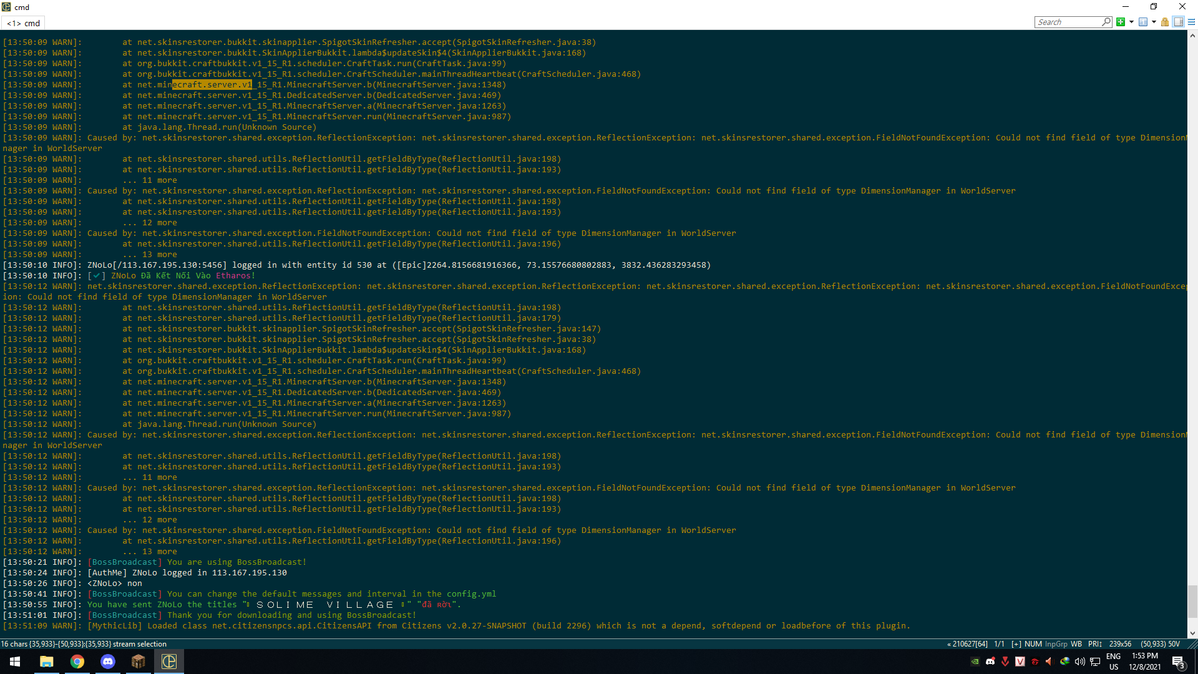Open the new console dropdown arrow
Screen dimensions: 1198x674
click(x=1131, y=22)
